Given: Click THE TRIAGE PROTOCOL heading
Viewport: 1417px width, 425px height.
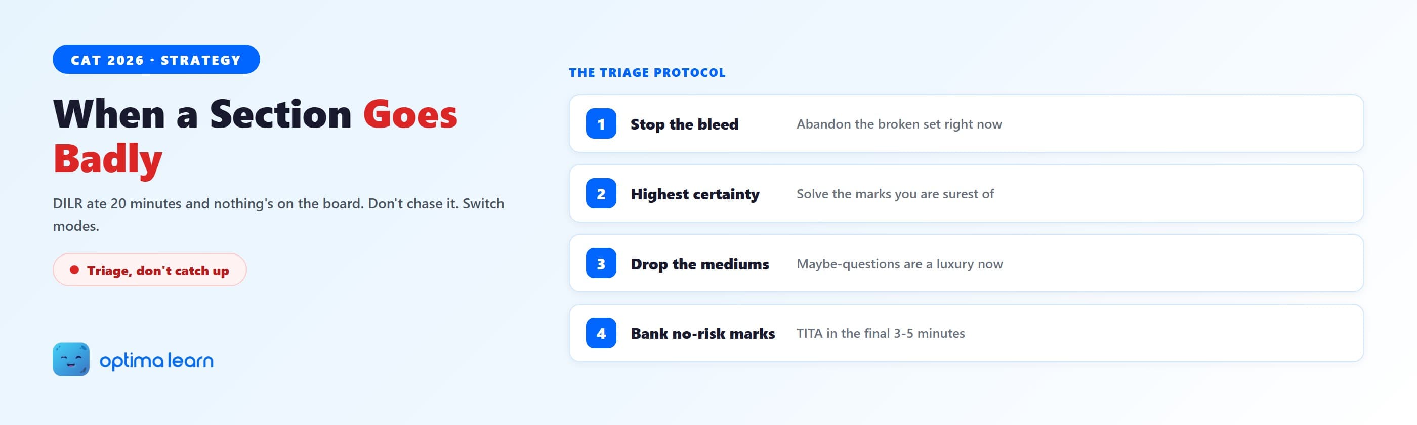Looking at the screenshot, I should (647, 72).
